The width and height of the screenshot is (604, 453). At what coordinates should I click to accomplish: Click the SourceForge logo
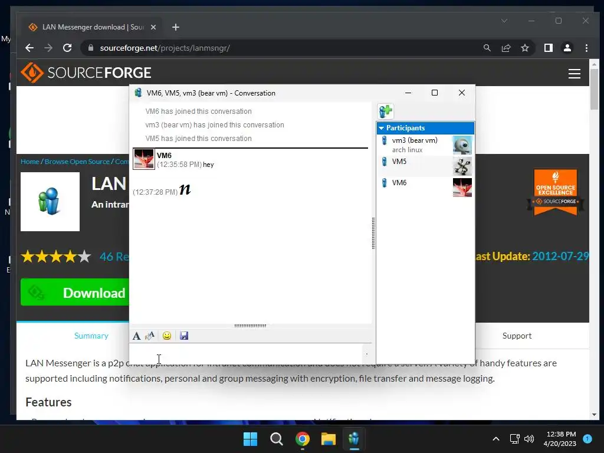click(x=86, y=73)
